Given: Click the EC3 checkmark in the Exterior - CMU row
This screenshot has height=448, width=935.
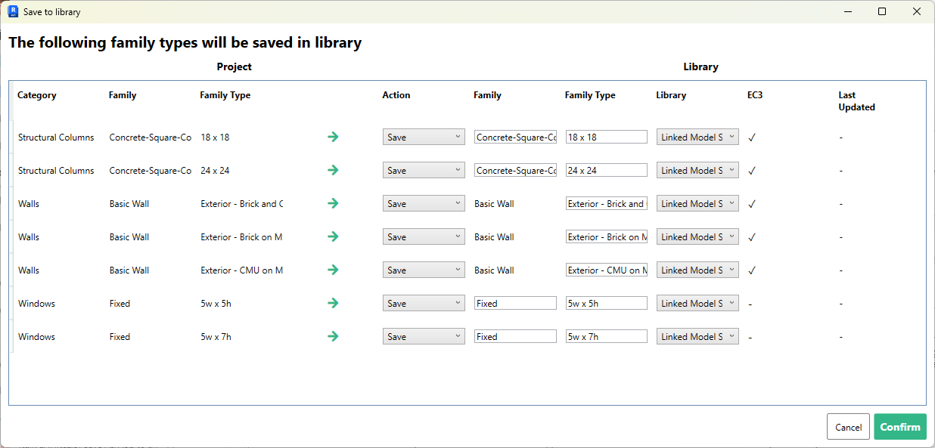Looking at the screenshot, I should [x=752, y=270].
